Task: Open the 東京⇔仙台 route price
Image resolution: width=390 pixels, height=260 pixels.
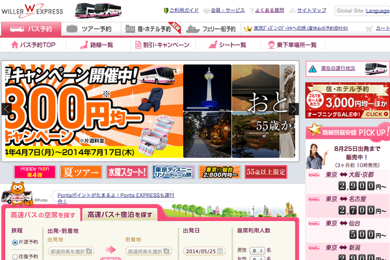Action: coord(348,230)
